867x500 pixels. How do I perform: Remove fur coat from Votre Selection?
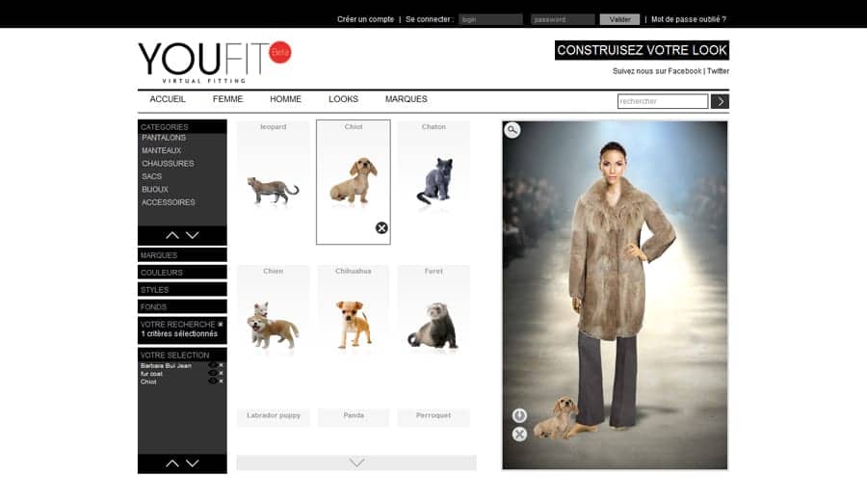222,374
